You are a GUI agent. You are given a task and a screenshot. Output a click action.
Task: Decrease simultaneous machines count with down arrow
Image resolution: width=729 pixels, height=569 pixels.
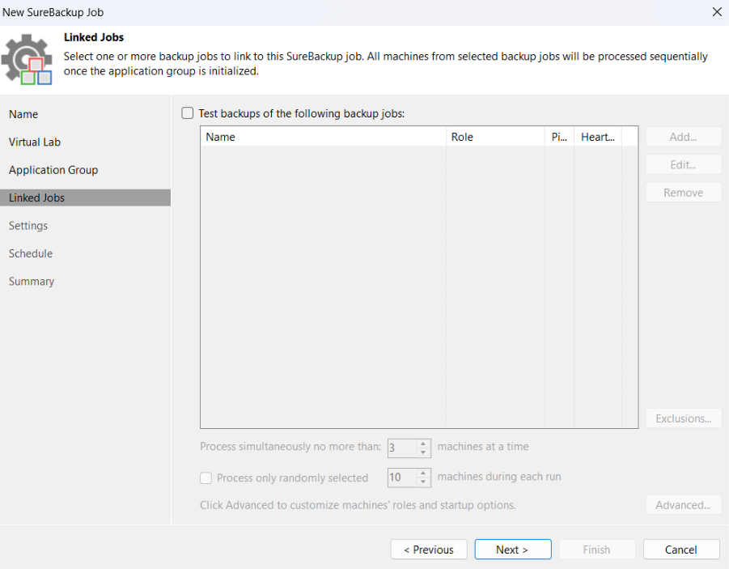(423, 452)
